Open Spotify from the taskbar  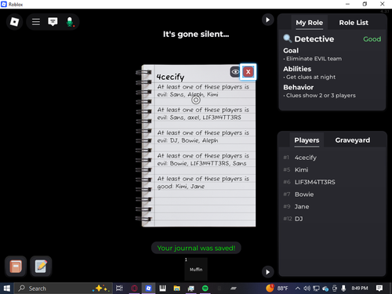205,289
